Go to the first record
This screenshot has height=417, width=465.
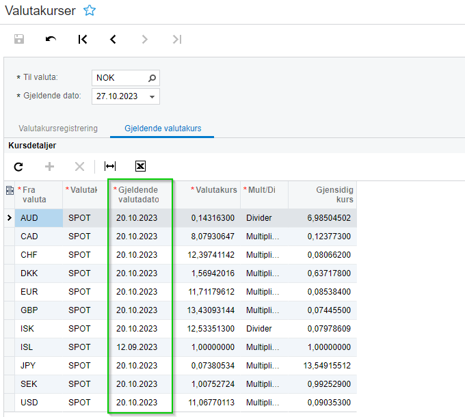pyautogui.click(x=83, y=39)
